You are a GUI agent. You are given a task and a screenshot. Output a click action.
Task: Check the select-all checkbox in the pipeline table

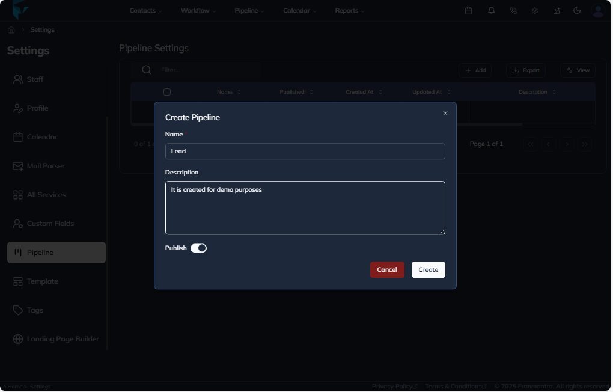(x=167, y=91)
